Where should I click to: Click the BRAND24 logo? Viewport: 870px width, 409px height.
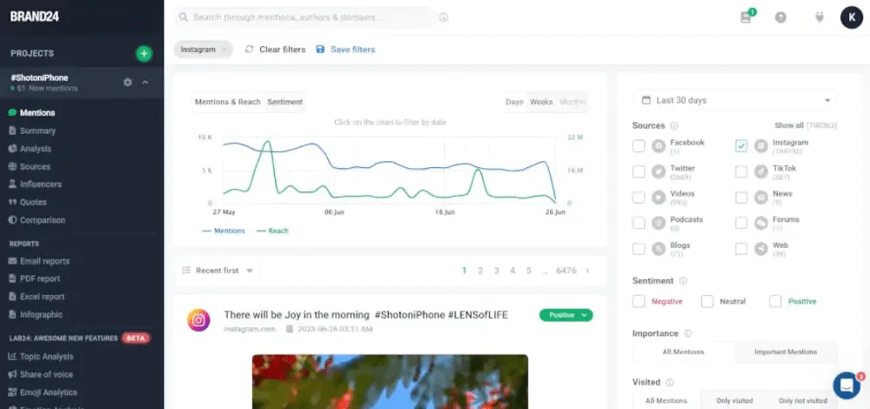[x=35, y=17]
